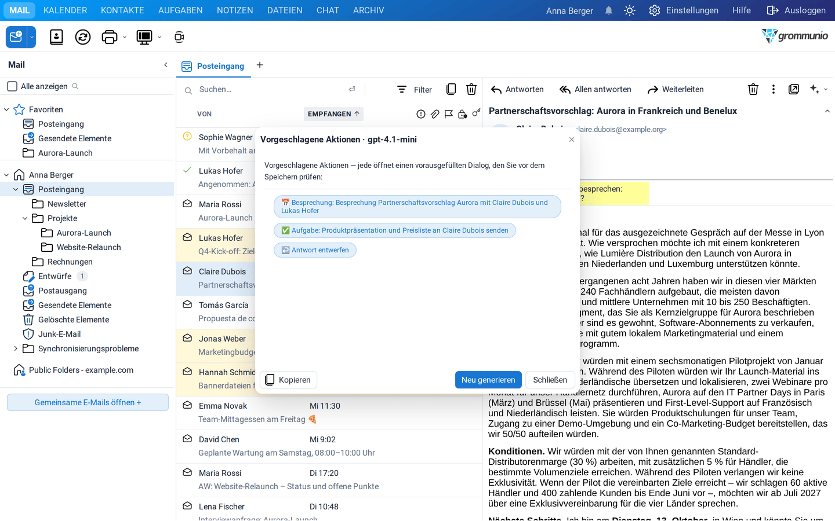Select the Posteingang tab
835x521 pixels.
(x=213, y=66)
